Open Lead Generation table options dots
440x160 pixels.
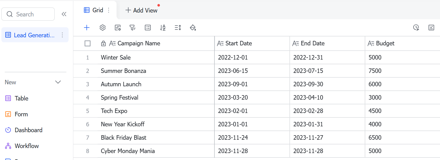coord(62,35)
